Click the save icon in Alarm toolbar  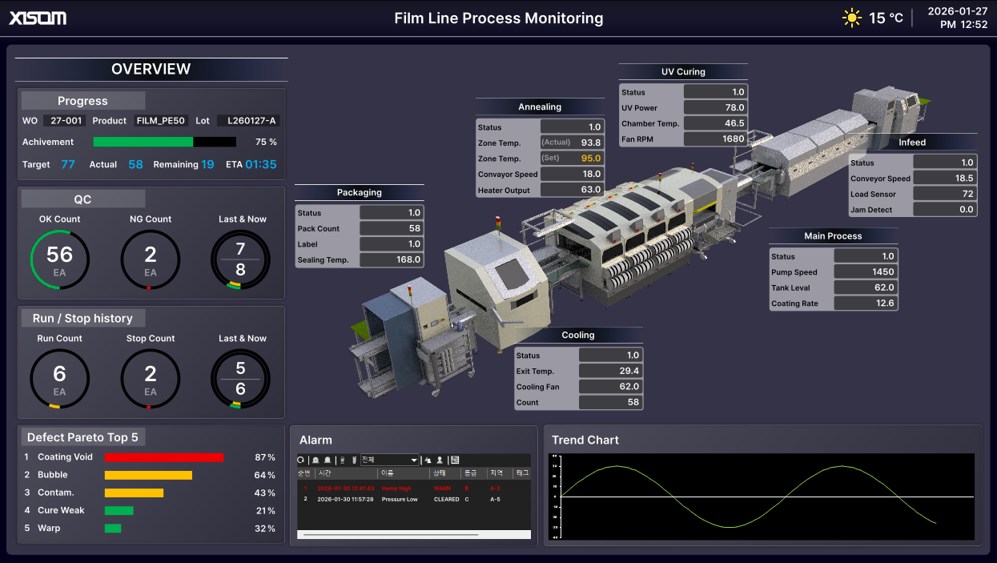455,460
